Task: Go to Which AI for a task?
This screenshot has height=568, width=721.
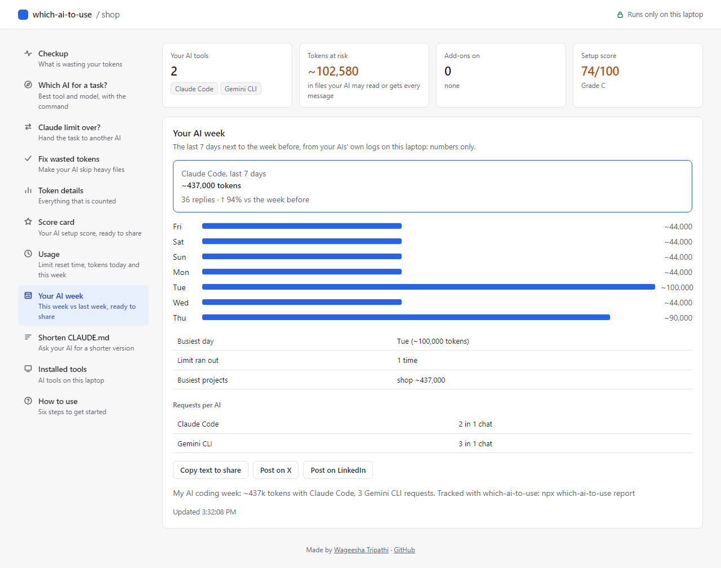Action: tap(83, 95)
